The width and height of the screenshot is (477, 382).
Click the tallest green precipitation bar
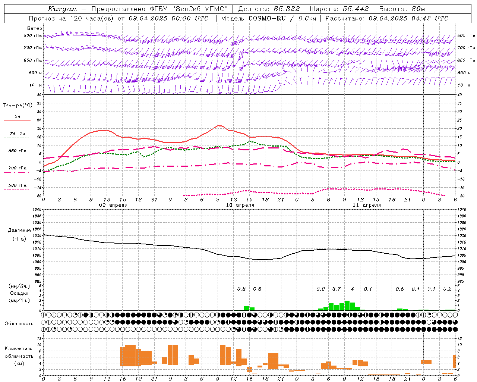347,306
